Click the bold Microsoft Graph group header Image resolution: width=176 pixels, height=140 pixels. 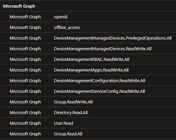19,6
